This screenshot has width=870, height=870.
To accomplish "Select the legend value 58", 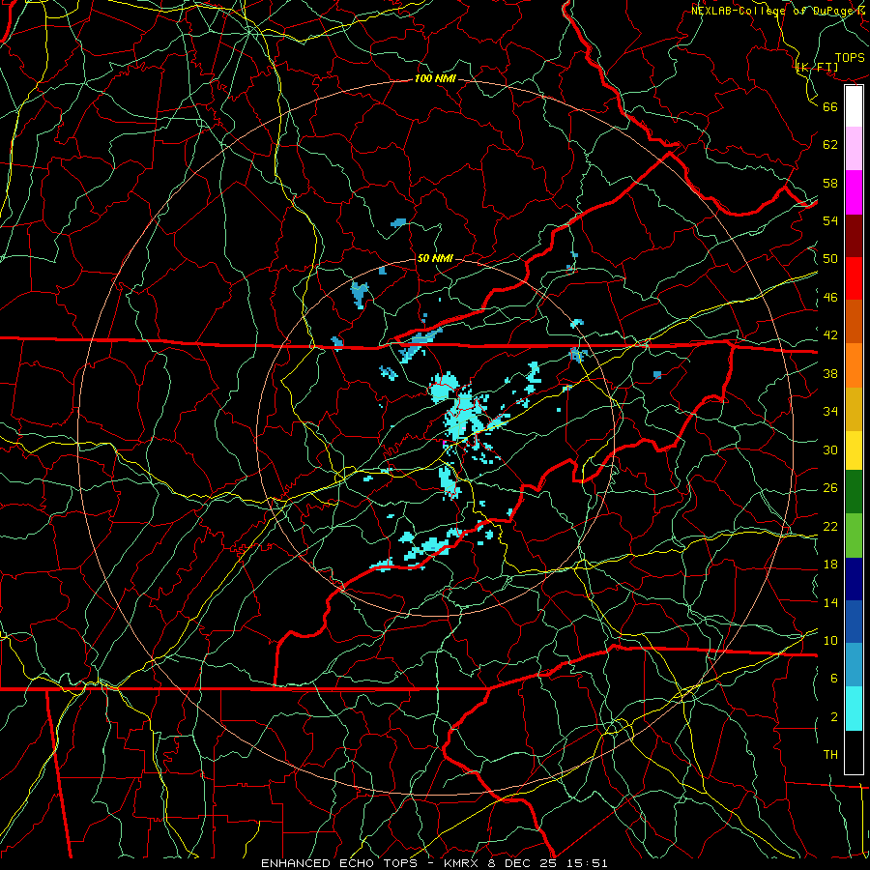I will pos(830,183).
